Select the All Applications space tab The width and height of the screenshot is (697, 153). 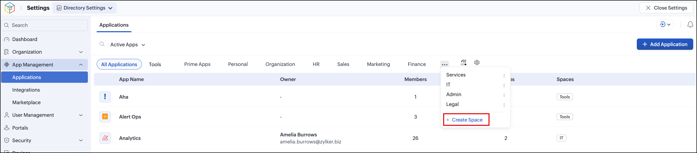click(x=119, y=64)
